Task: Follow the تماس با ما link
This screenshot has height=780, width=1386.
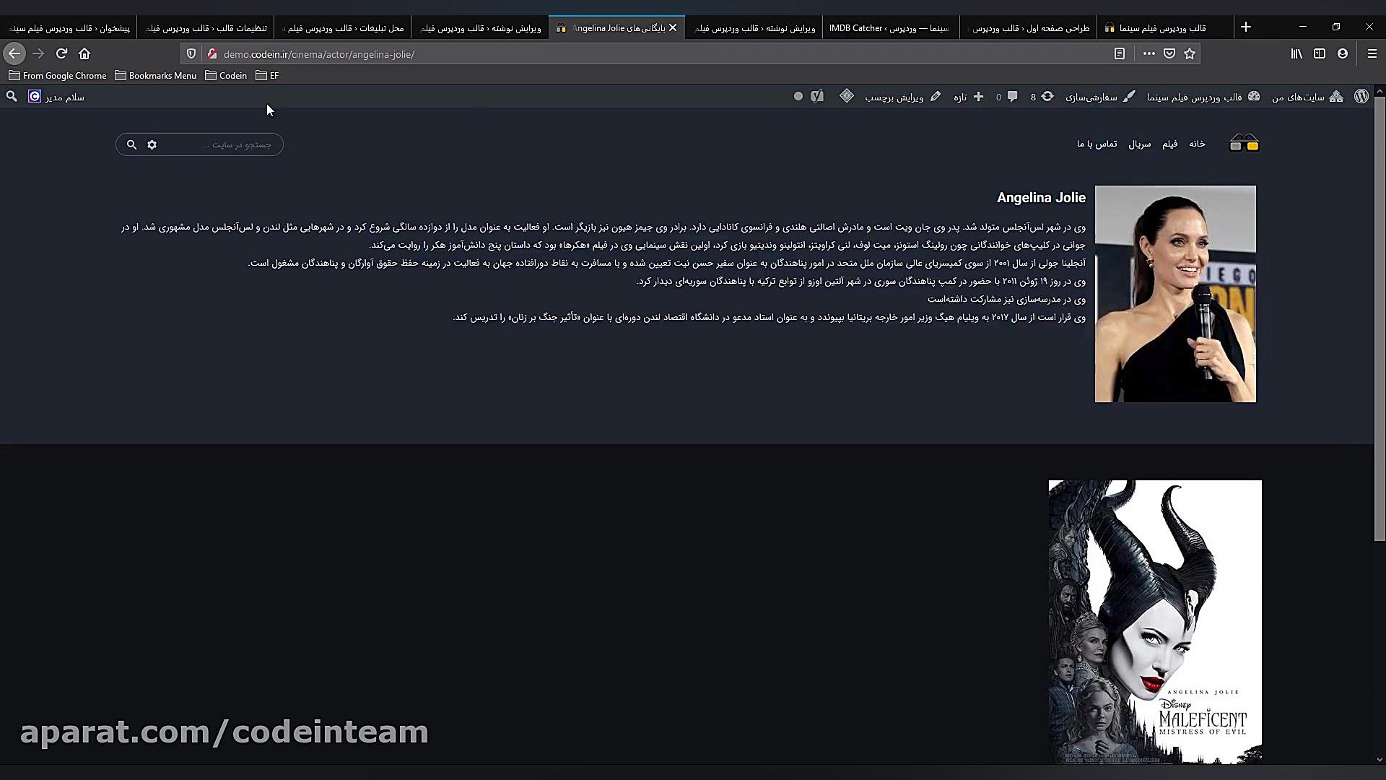Action: (1095, 143)
